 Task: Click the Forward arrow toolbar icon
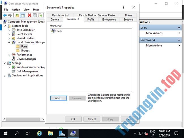pos(10,15)
